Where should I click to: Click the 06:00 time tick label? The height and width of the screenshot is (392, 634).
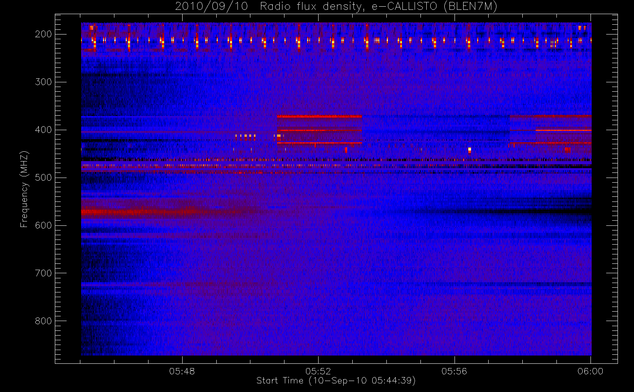pos(591,371)
